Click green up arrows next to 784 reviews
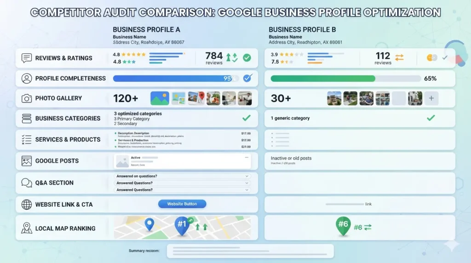This screenshot has width=471, height=263. pos(232,57)
